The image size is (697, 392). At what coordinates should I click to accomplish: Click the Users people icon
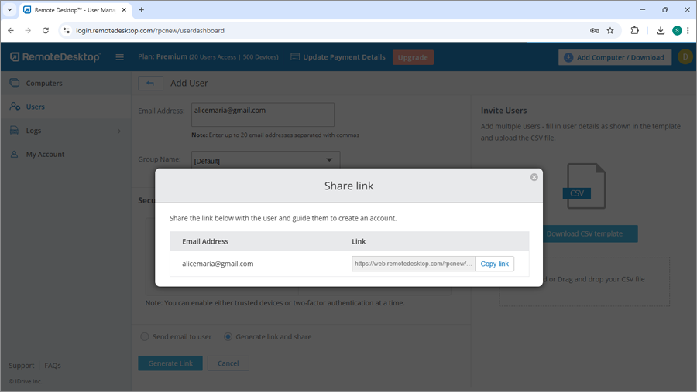[15, 107]
